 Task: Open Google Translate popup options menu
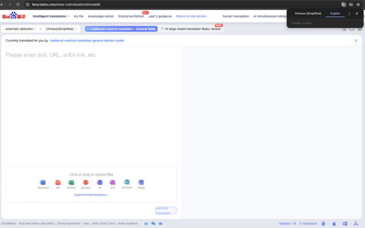pos(349,14)
